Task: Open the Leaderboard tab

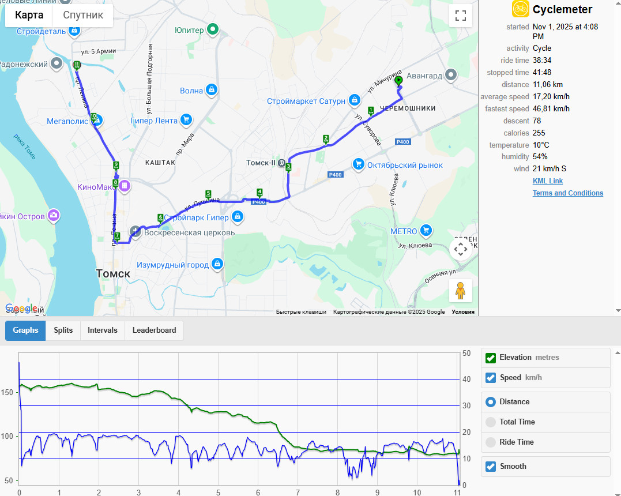Action: (x=154, y=330)
